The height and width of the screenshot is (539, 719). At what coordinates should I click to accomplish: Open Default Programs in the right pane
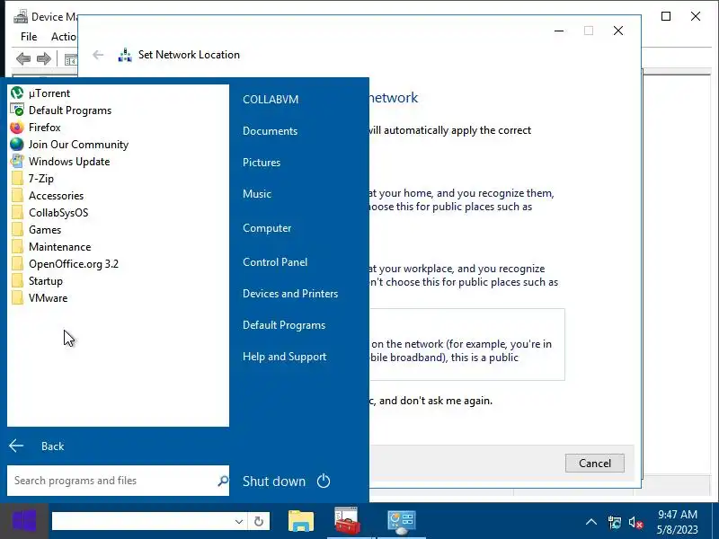coord(284,325)
